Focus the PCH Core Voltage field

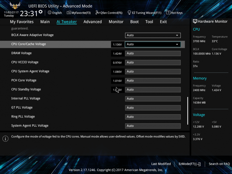pyautogui.click(x=153, y=81)
